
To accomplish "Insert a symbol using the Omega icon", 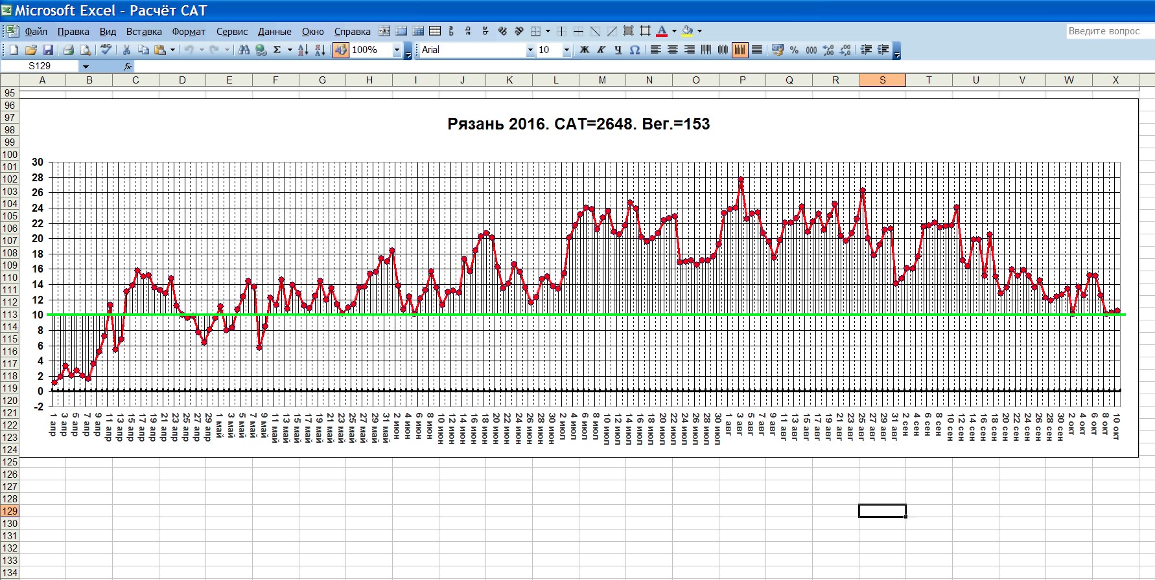I will click(x=635, y=50).
